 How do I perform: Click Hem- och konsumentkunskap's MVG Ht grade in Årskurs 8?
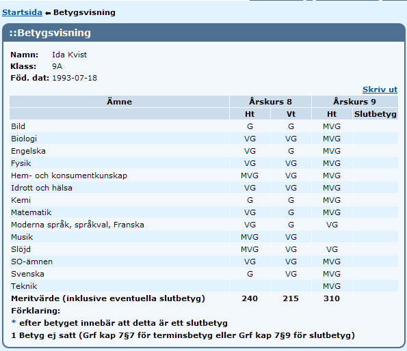[250, 175]
